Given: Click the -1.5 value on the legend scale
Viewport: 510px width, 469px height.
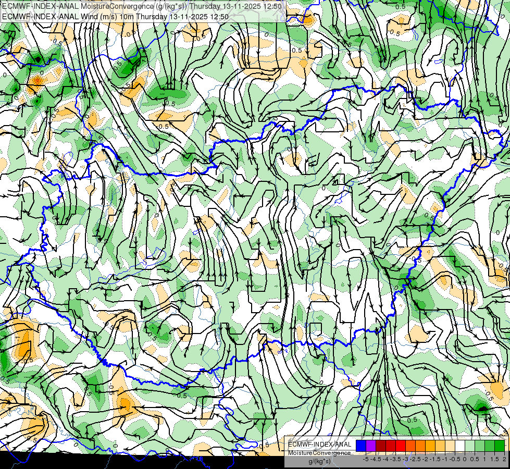Looking at the screenshot, I should pos(435,459).
